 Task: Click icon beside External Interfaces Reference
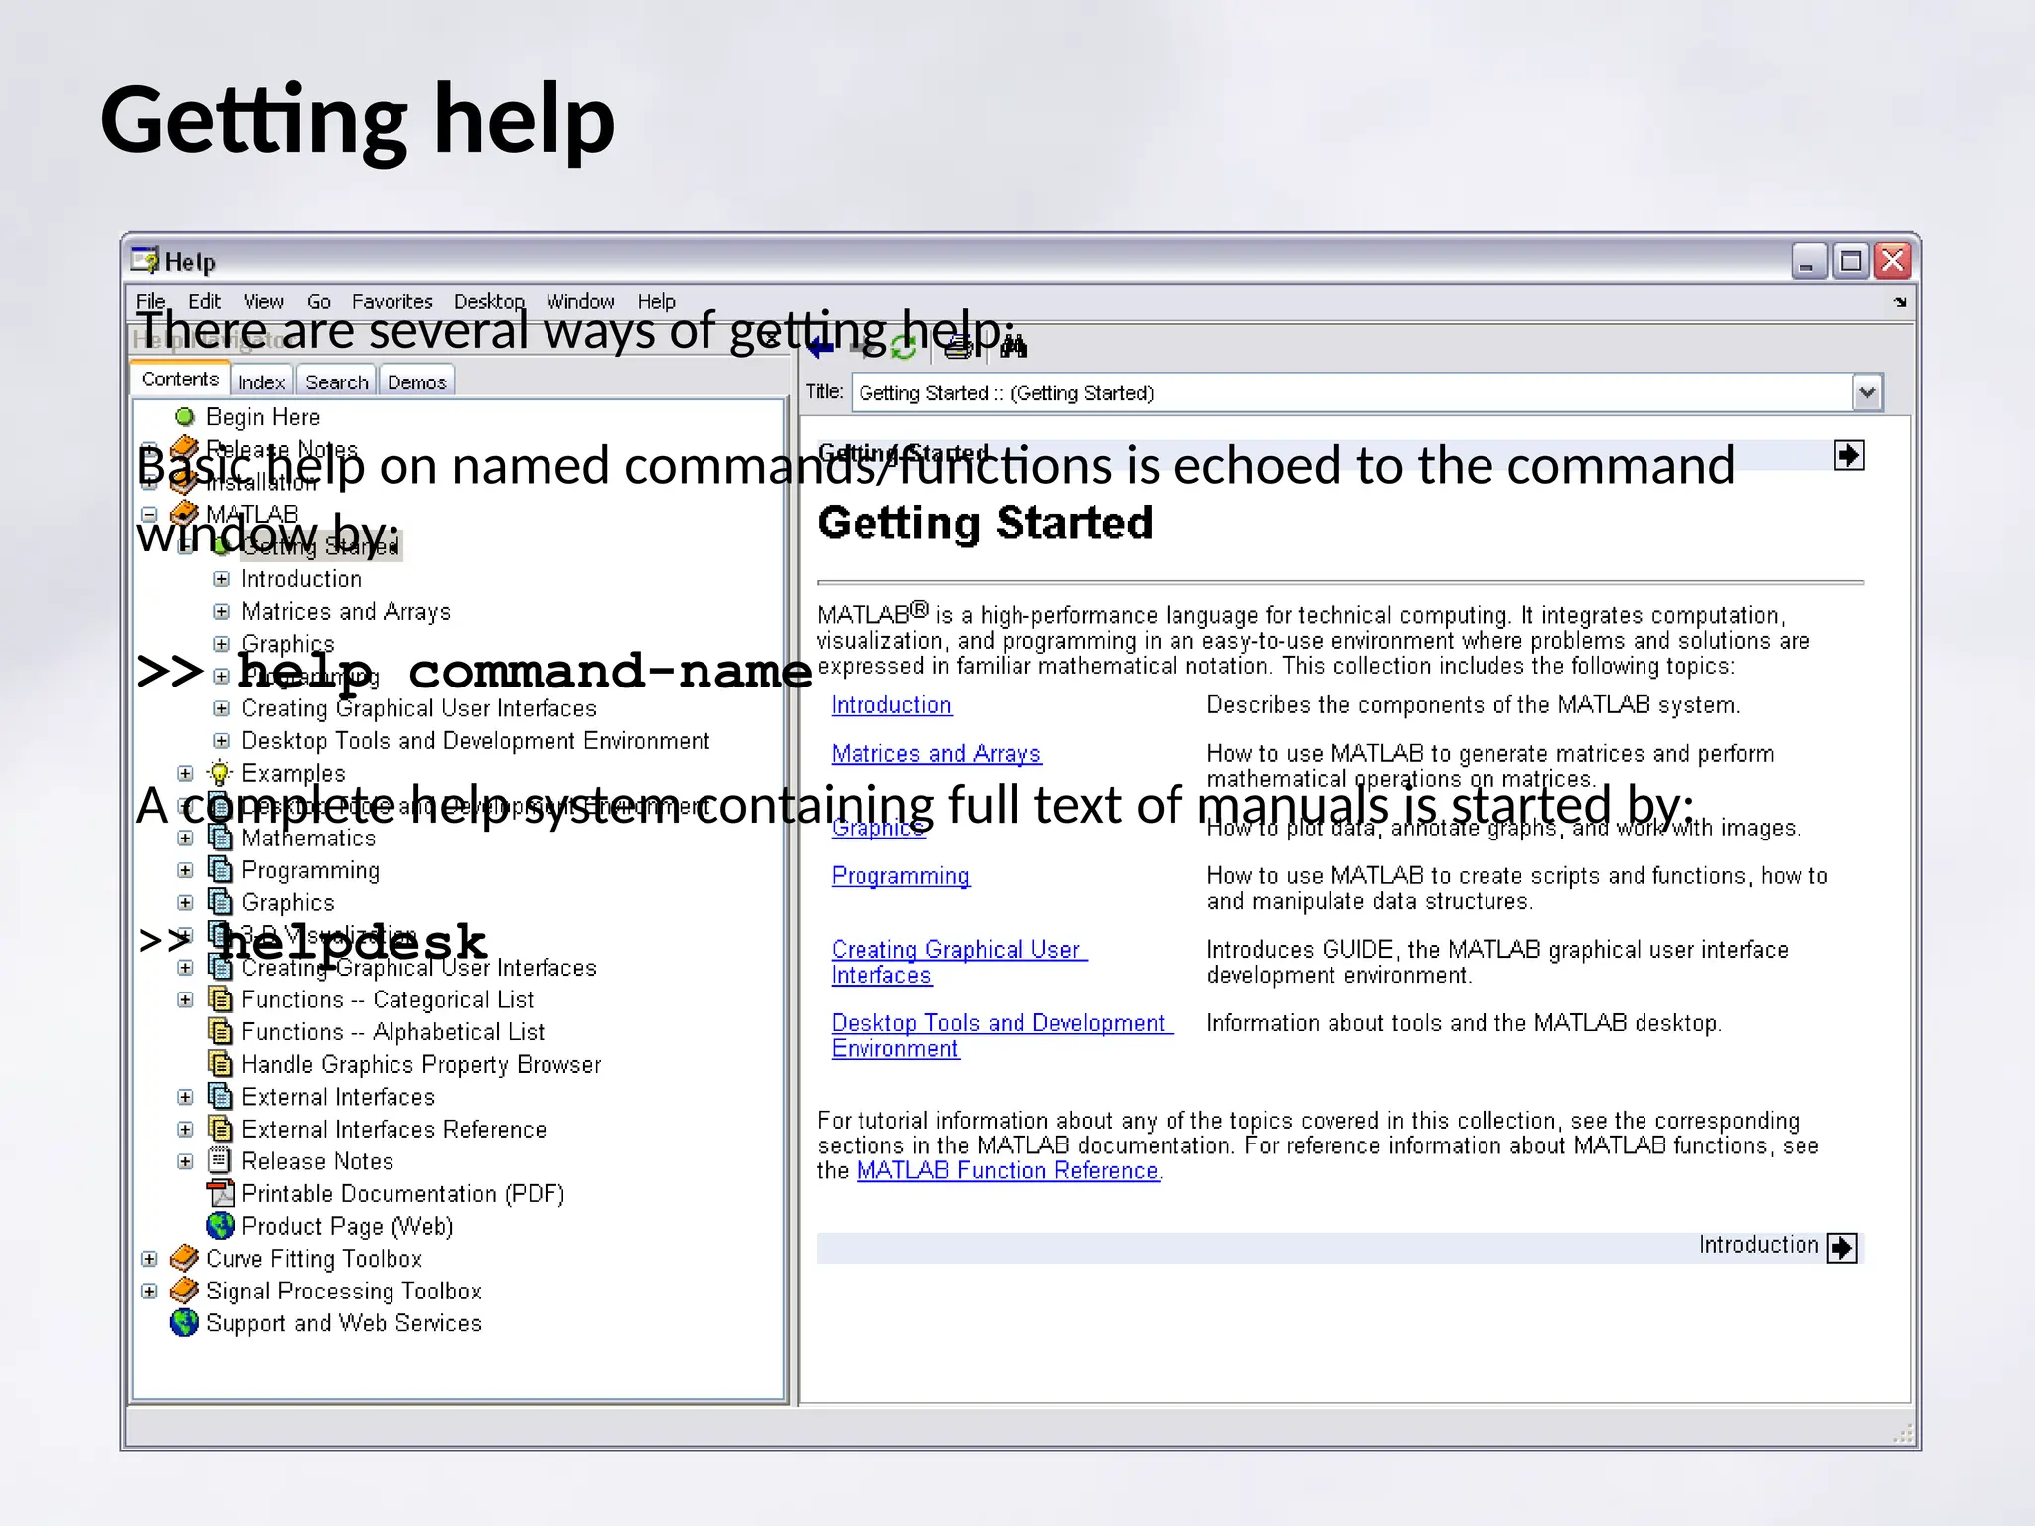220,1129
